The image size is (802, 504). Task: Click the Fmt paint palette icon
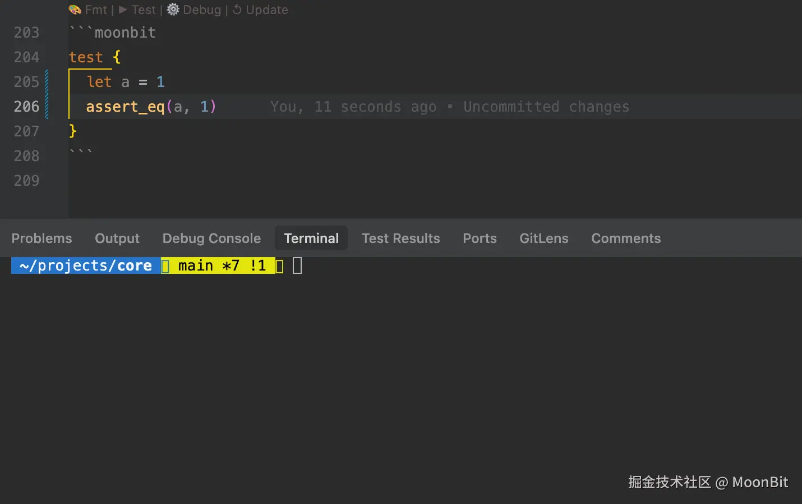pos(75,10)
